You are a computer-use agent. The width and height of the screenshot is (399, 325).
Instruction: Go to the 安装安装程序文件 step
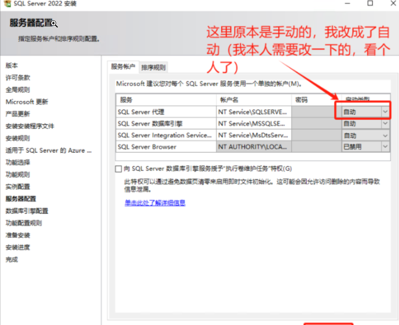pyautogui.click(x=30, y=126)
